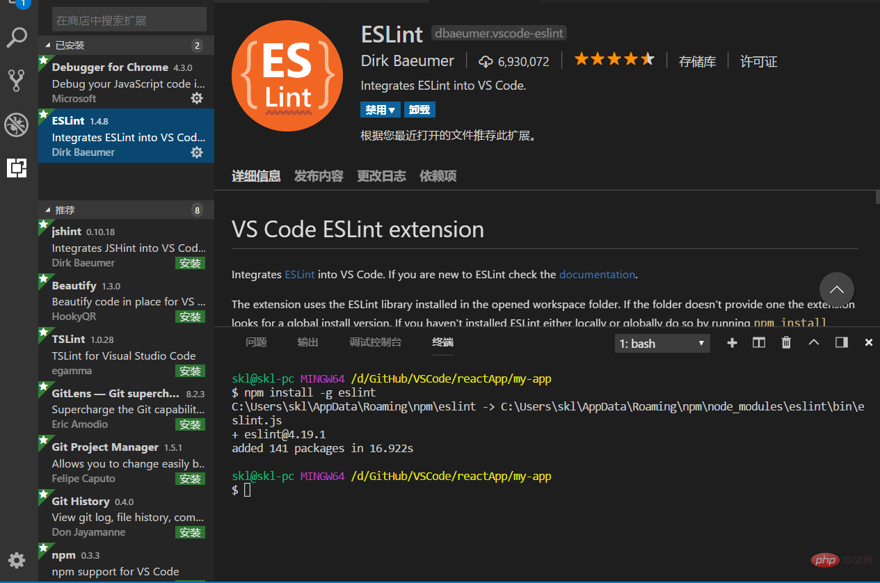Open the documentation hyperlink

tap(597, 274)
